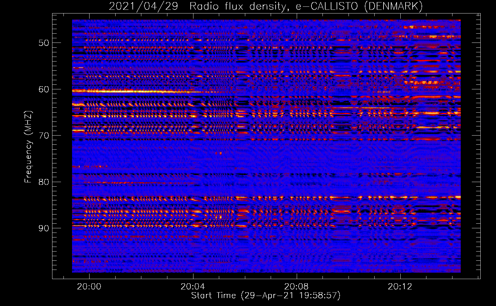The width and height of the screenshot is (496, 306).
Task: Click the 20:08 time tick label
Action: [x=296, y=287]
